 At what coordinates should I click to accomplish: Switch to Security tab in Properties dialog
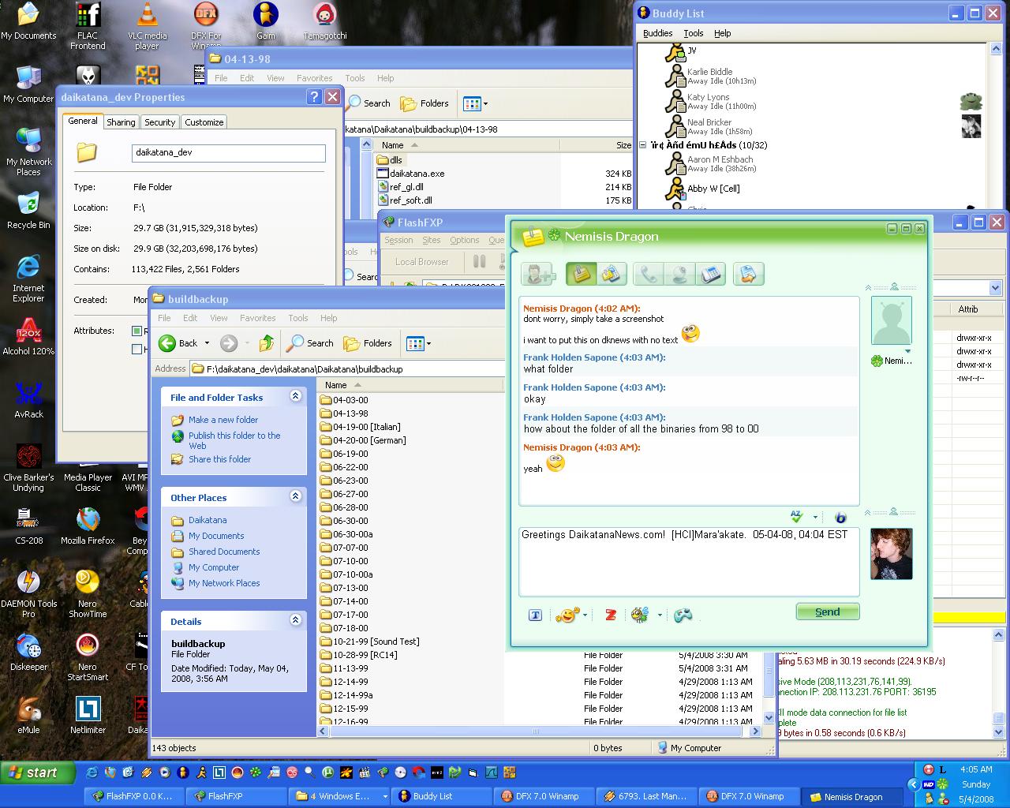click(x=159, y=122)
